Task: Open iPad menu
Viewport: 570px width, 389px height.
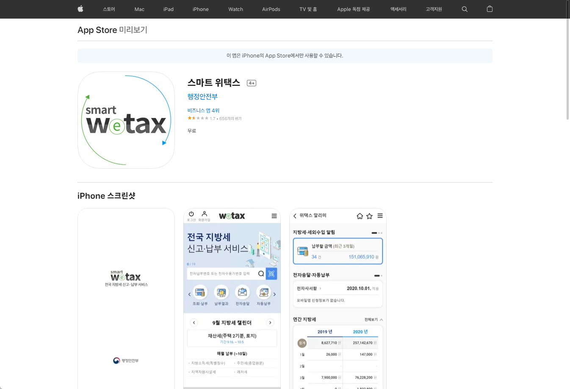Action: (169, 9)
